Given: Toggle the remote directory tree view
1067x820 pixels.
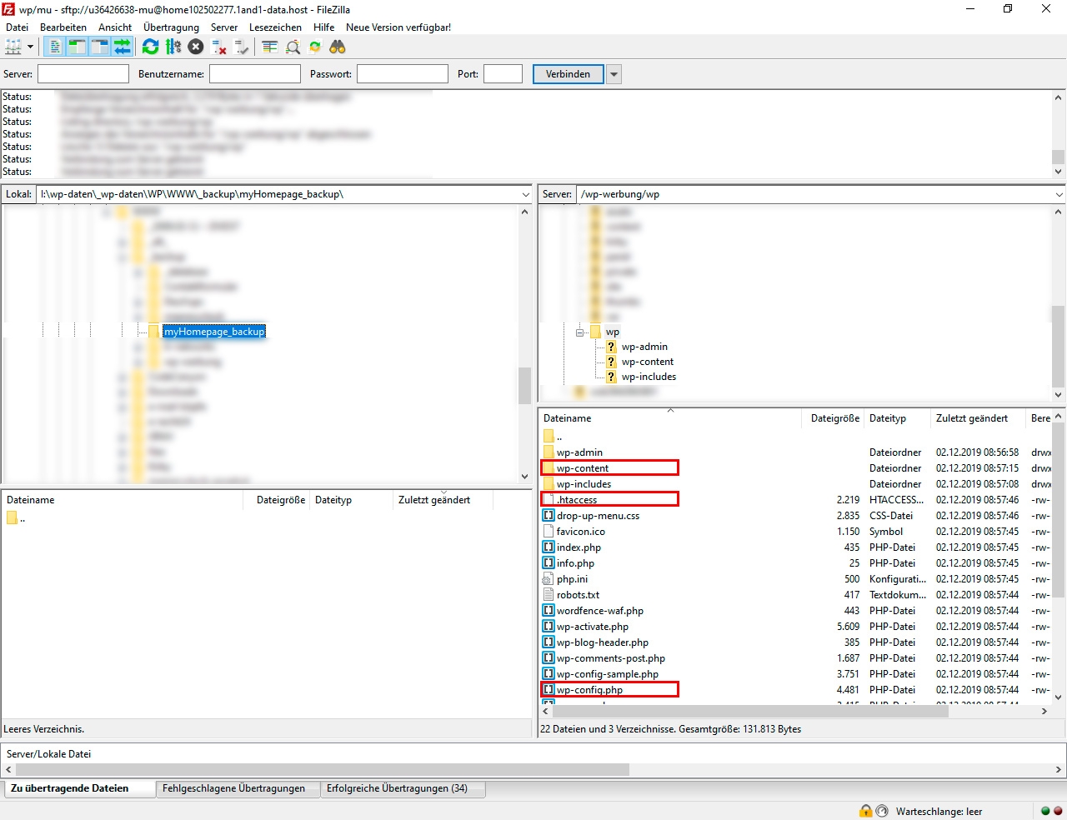Looking at the screenshot, I should coord(100,47).
